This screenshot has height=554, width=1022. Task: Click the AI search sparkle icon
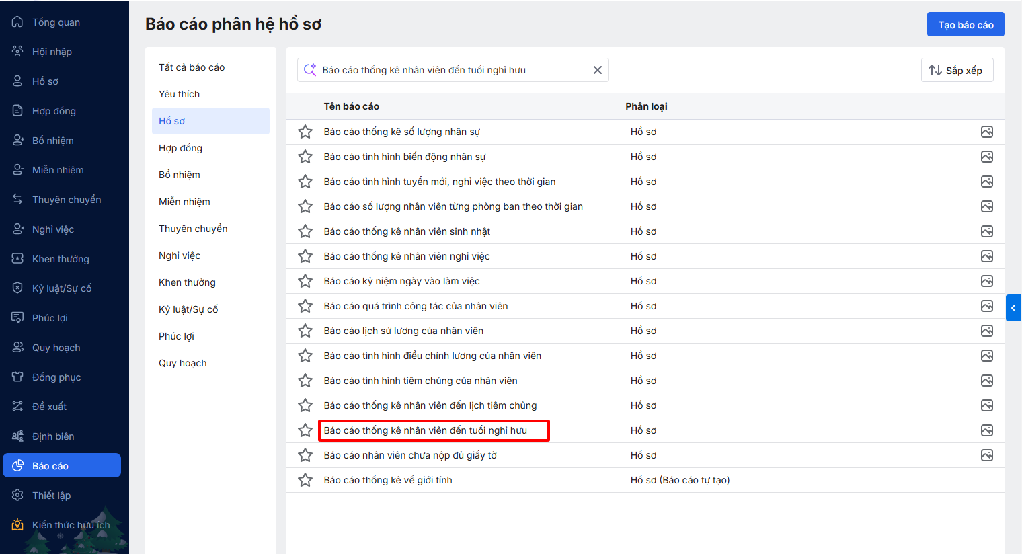pyautogui.click(x=310, y=70)
